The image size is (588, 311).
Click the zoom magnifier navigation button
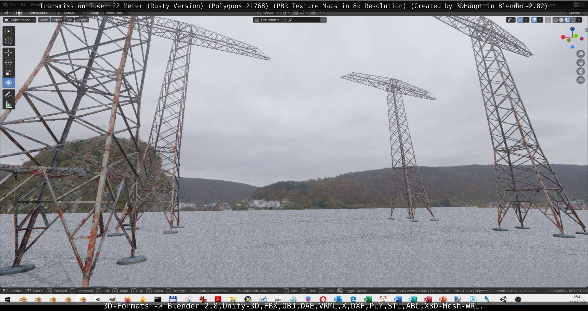pyautogui.click(x=581, y=54)
